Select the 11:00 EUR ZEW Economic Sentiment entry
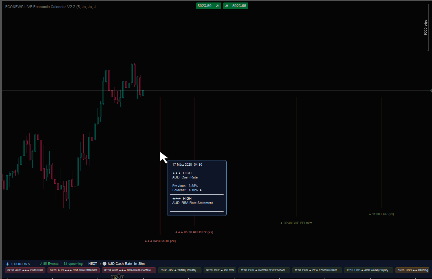 coord(317,270)
